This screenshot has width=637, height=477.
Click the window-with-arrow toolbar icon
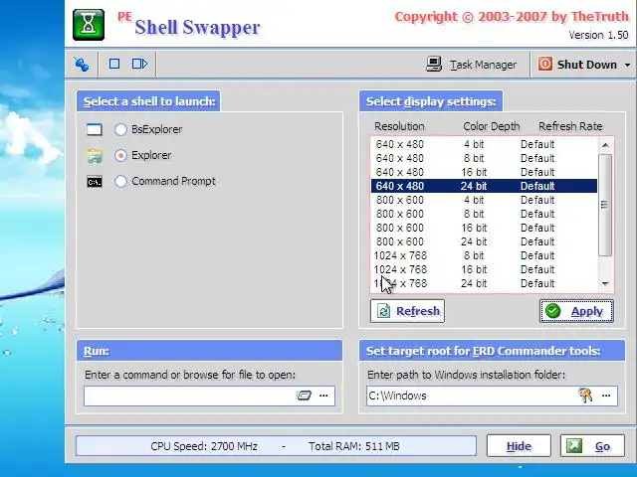point(139,64)
